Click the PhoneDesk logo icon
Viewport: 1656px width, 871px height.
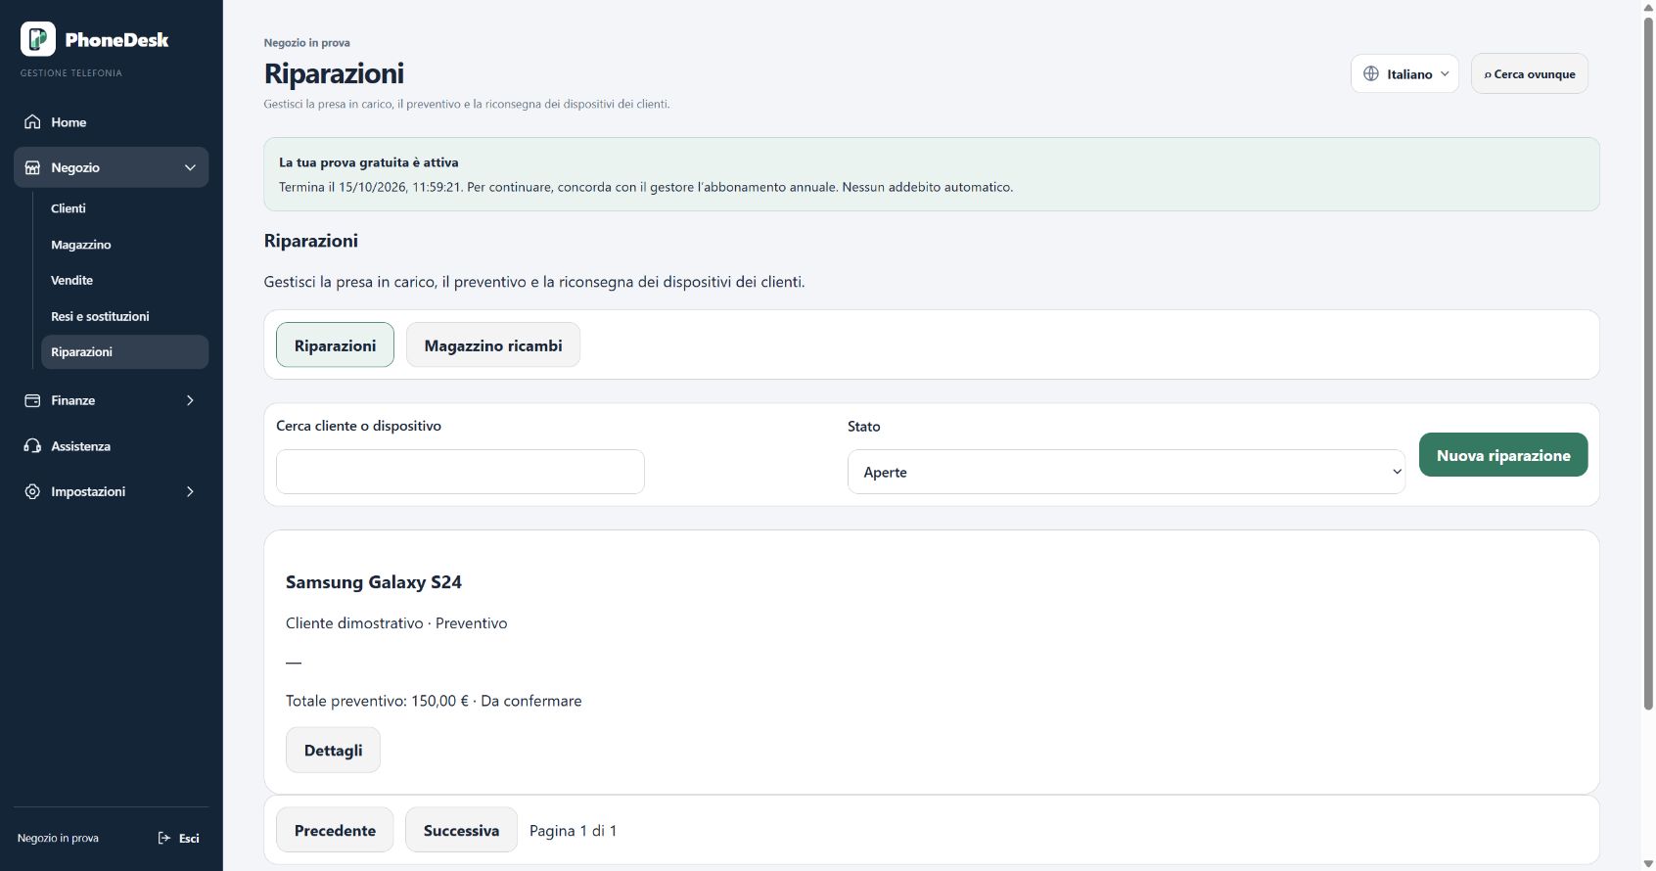[x=38, y=39]
